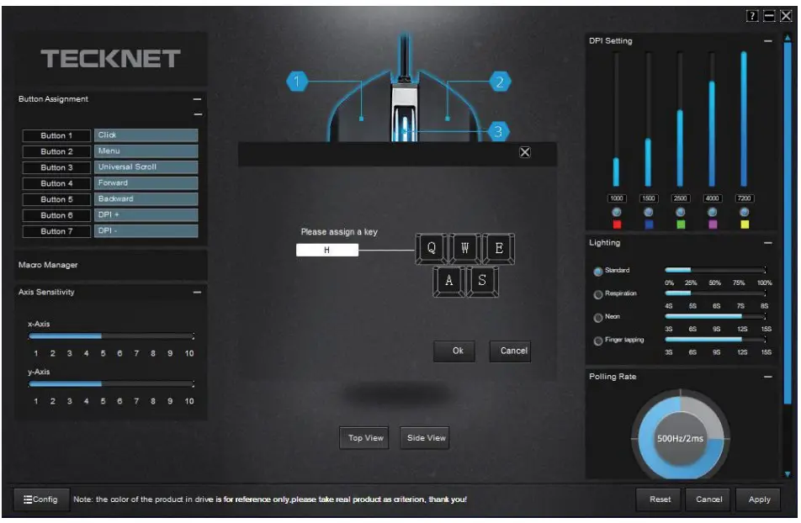This screenshot has width=801, height=523.
Task: Click the green DPI color swatch
Action: [681, 225]
